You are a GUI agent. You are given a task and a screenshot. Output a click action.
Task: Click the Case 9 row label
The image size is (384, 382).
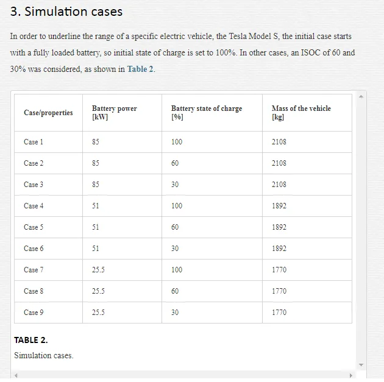(34, 313)
